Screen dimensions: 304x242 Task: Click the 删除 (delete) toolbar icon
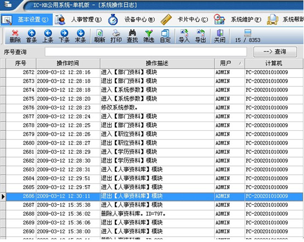[x=15, y=36]
